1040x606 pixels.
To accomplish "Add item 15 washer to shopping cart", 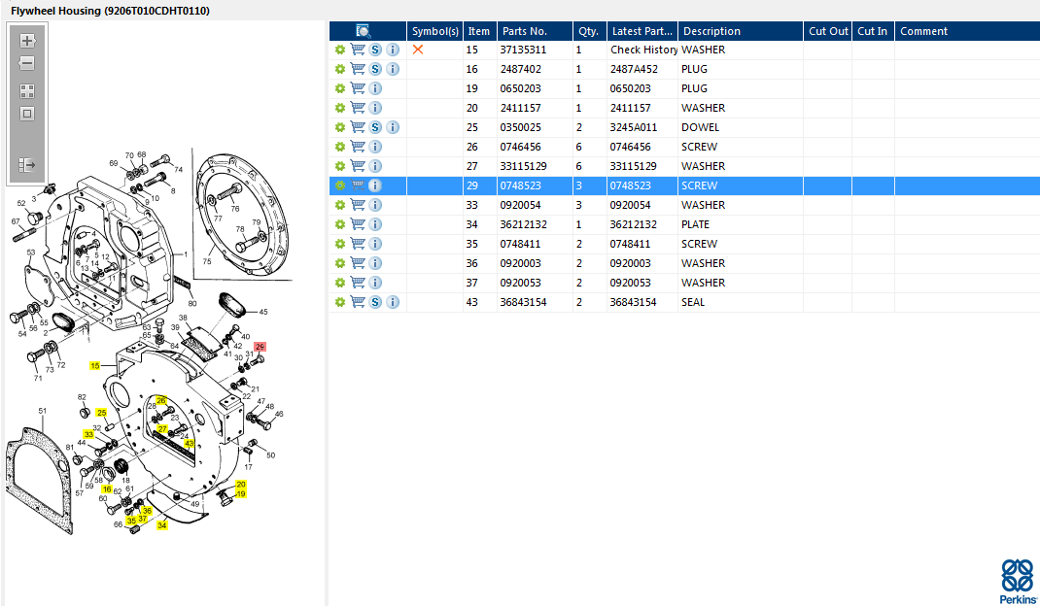I will click(x=357, y=50).
